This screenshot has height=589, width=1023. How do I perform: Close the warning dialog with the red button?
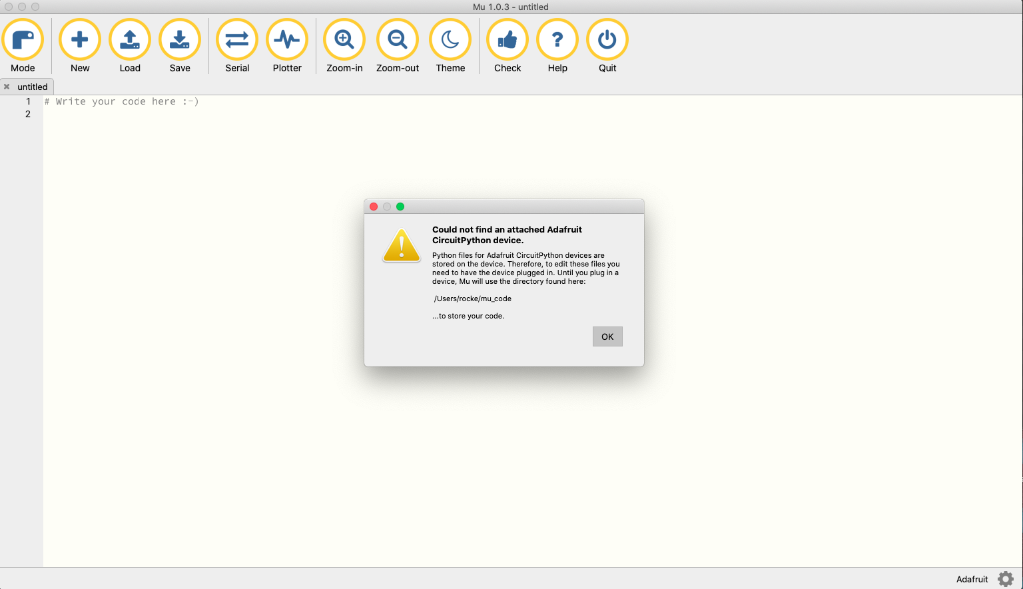(x=374, y=207)
